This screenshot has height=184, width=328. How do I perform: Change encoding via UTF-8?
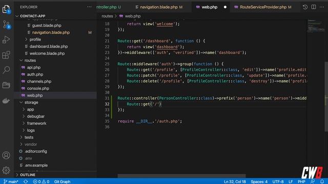[278, 181]
